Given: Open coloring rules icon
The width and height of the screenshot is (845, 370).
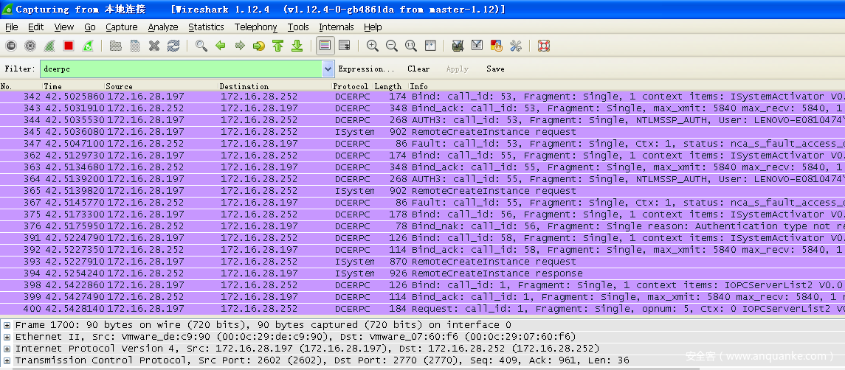Looking at the screenshot, I should coord(497,46).
